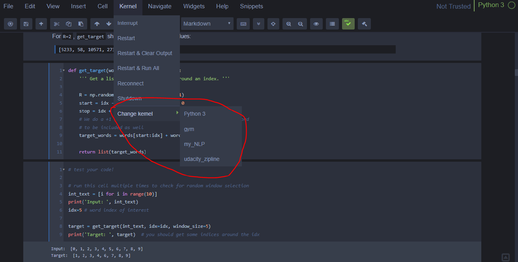The image size is (518, 262).
Task: Move the selected cell up with the arrow icon
Action: pyautogui.click(x=97, y=24)
